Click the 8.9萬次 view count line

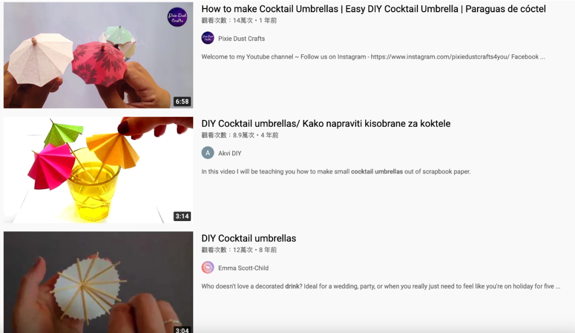point(240,135)
